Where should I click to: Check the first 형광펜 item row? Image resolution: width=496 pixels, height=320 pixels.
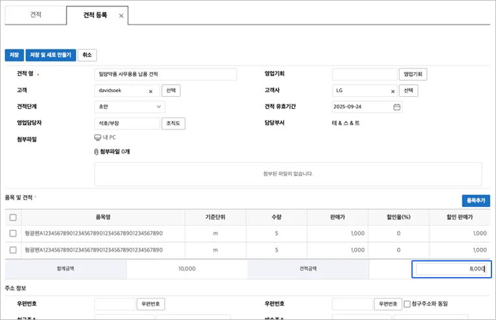[14, 233]
